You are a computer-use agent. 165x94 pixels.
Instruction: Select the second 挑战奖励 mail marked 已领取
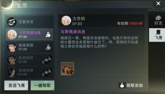tap(30, 60)
